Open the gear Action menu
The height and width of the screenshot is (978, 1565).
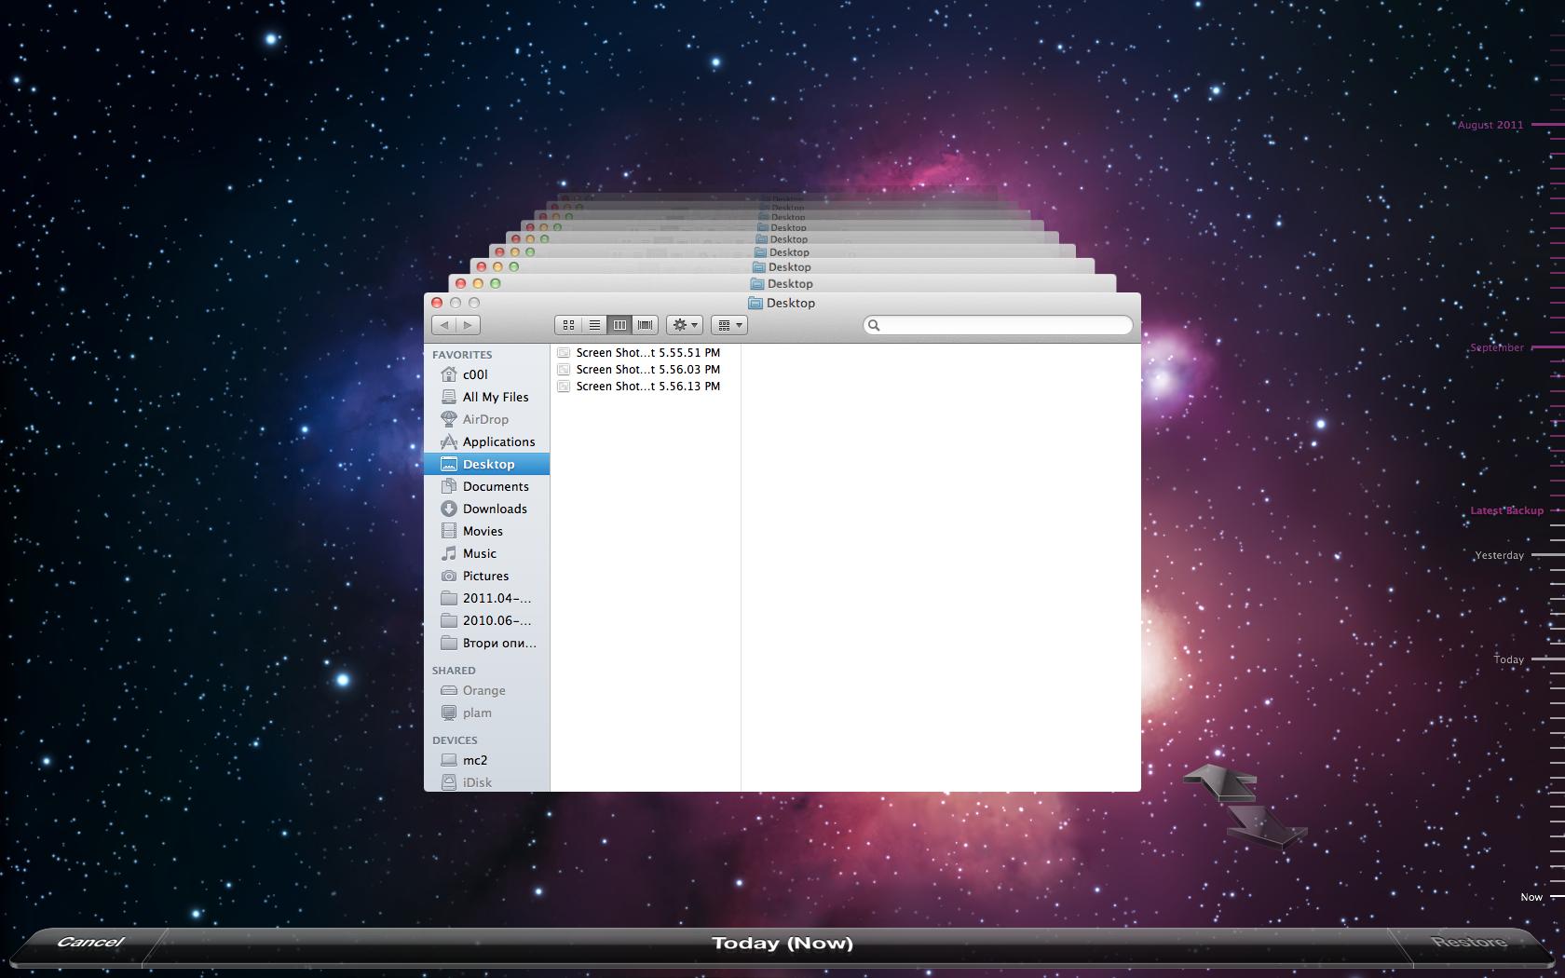[685, 325]
